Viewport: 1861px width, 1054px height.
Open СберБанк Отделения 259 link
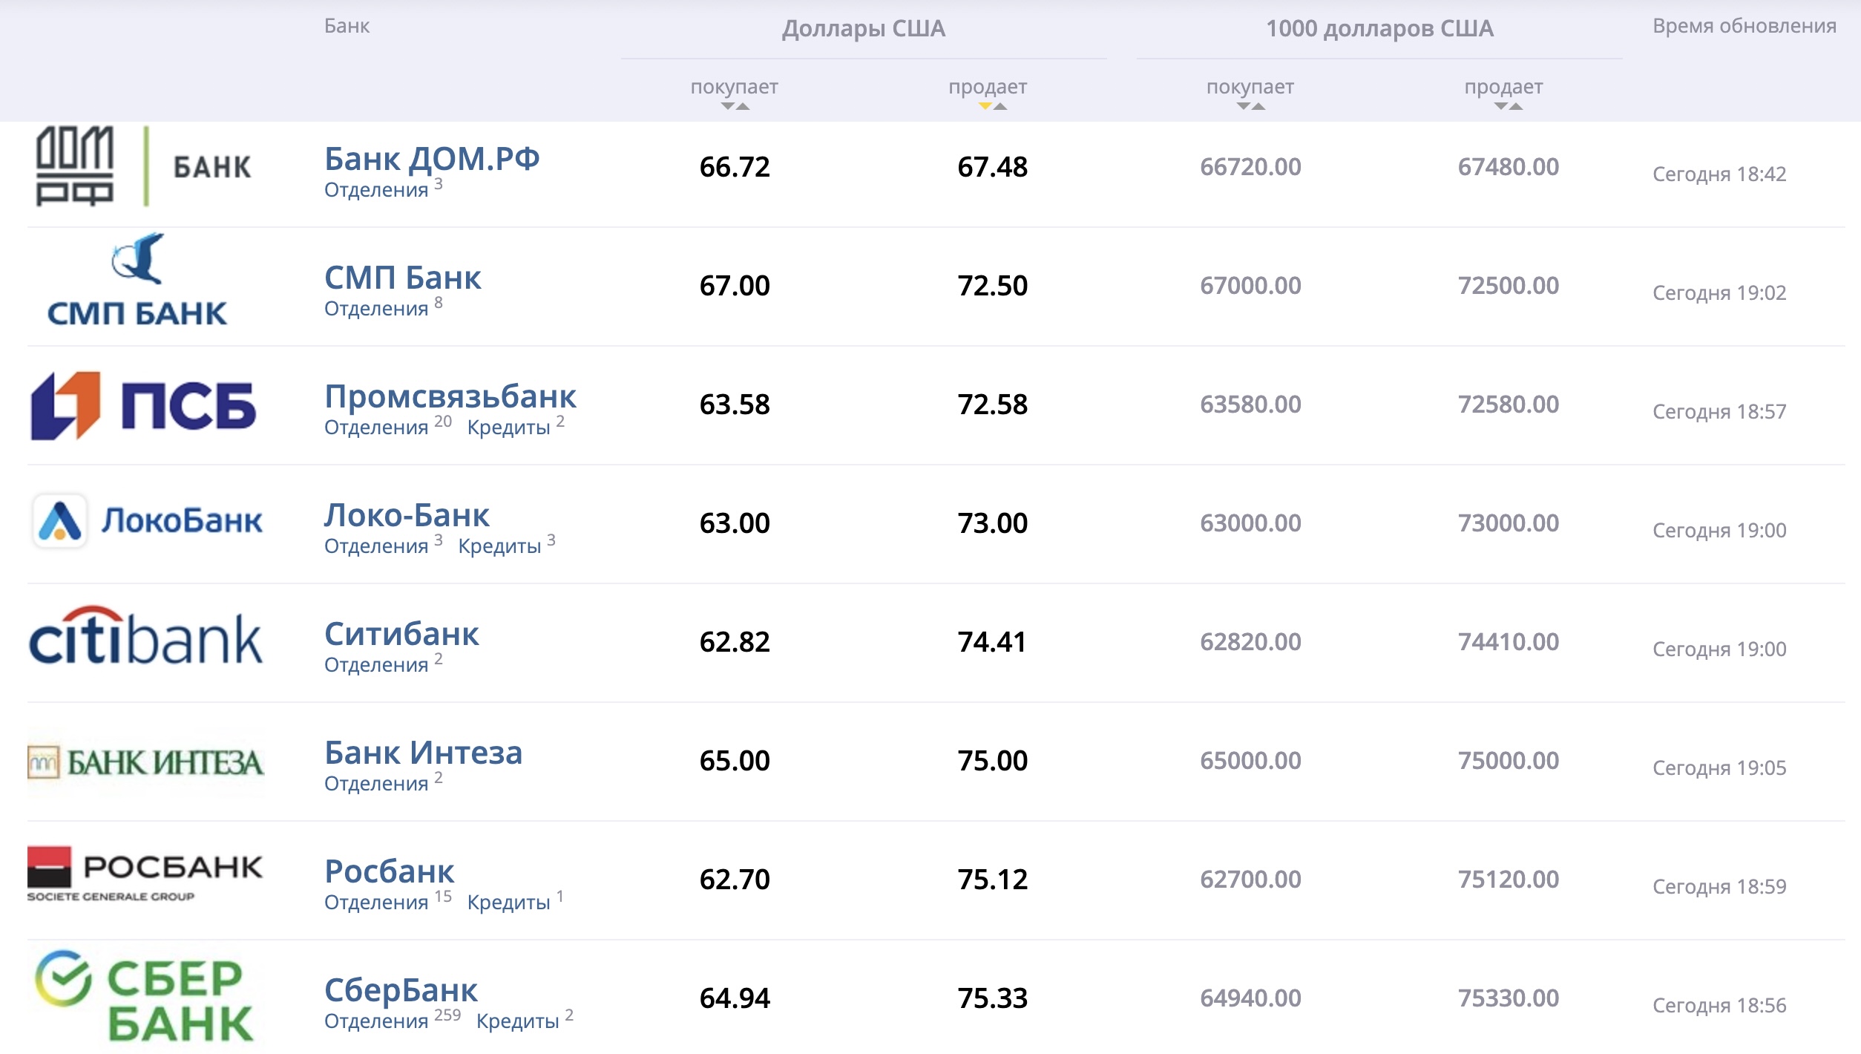click(393, 1020)
